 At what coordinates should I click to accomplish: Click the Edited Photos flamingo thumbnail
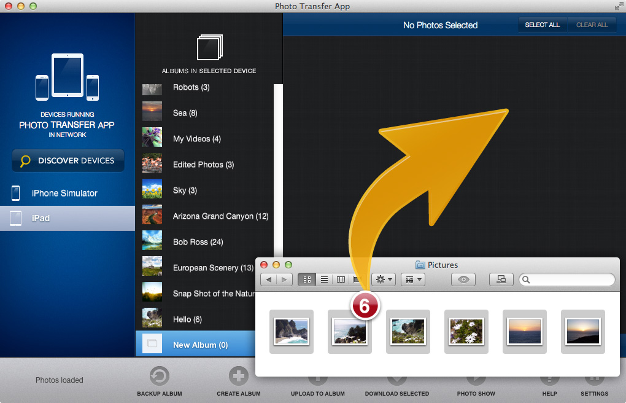152,163
